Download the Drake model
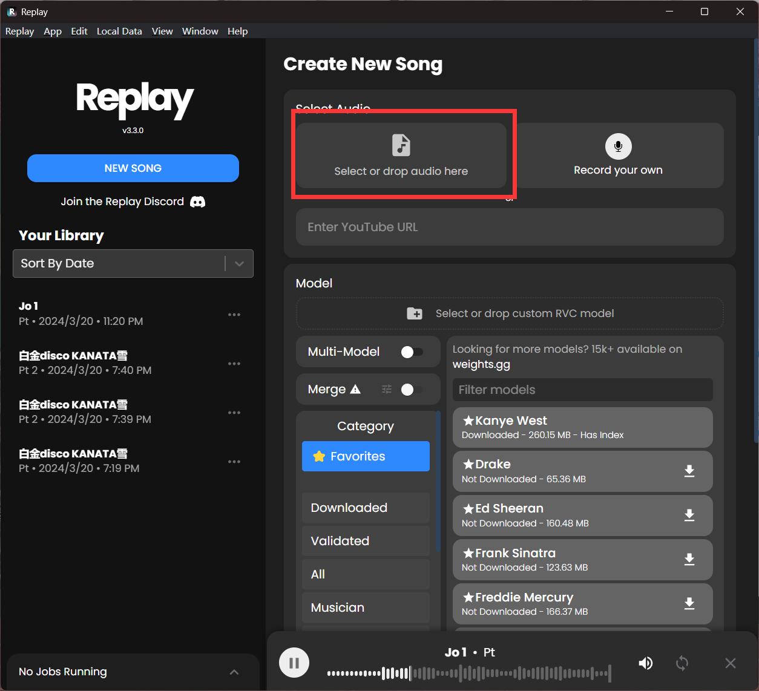The width and height of the screenshot is (759, 691). point(689,471)
